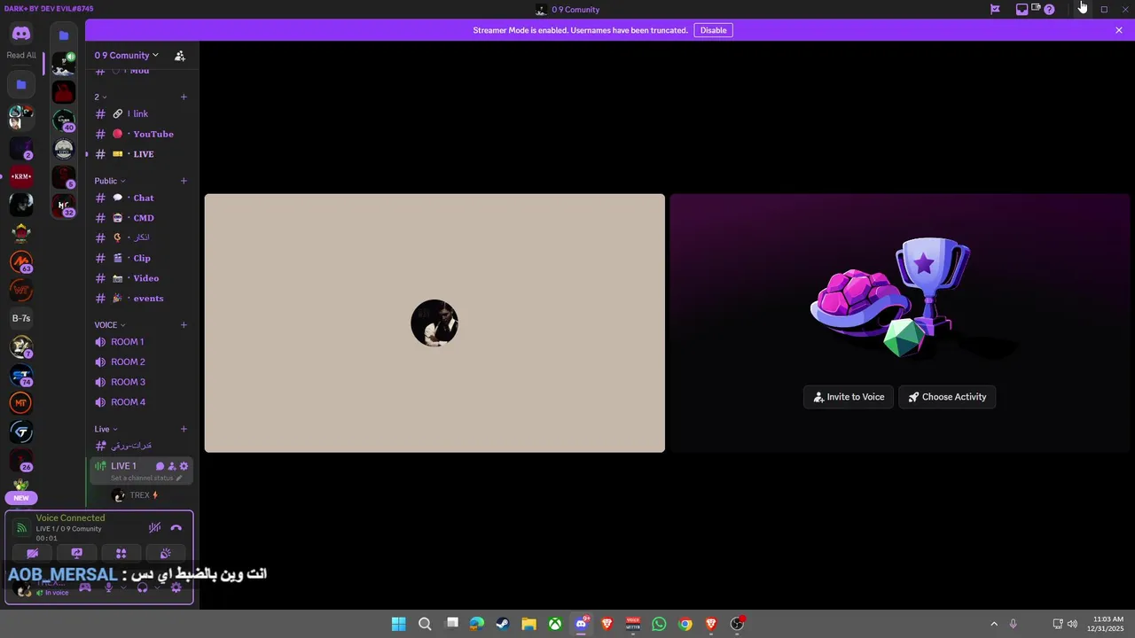Add a channel to the Public category
This screenshot has height=638, width=1135.
click(184, 181)
